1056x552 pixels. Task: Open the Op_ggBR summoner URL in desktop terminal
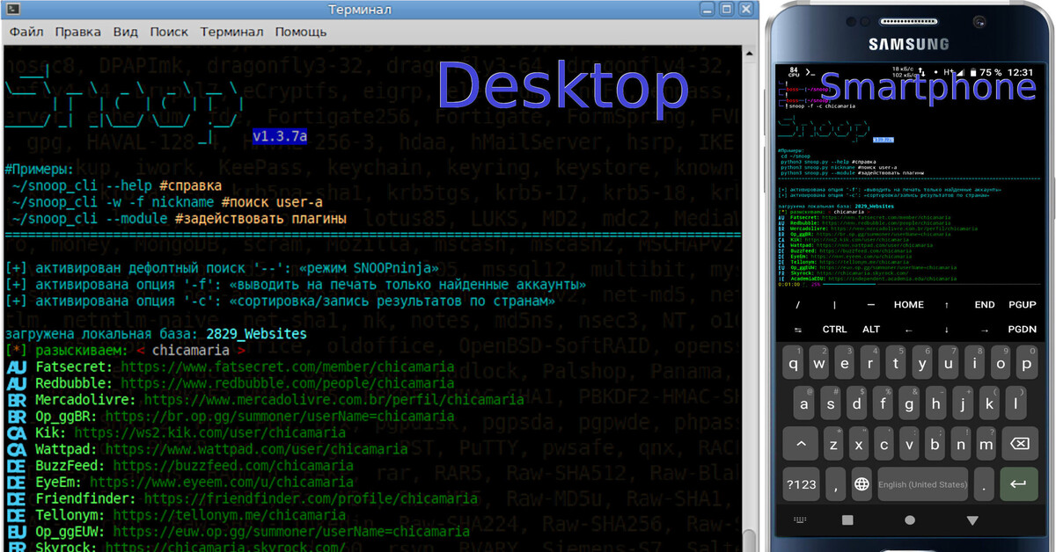[287, 416]
